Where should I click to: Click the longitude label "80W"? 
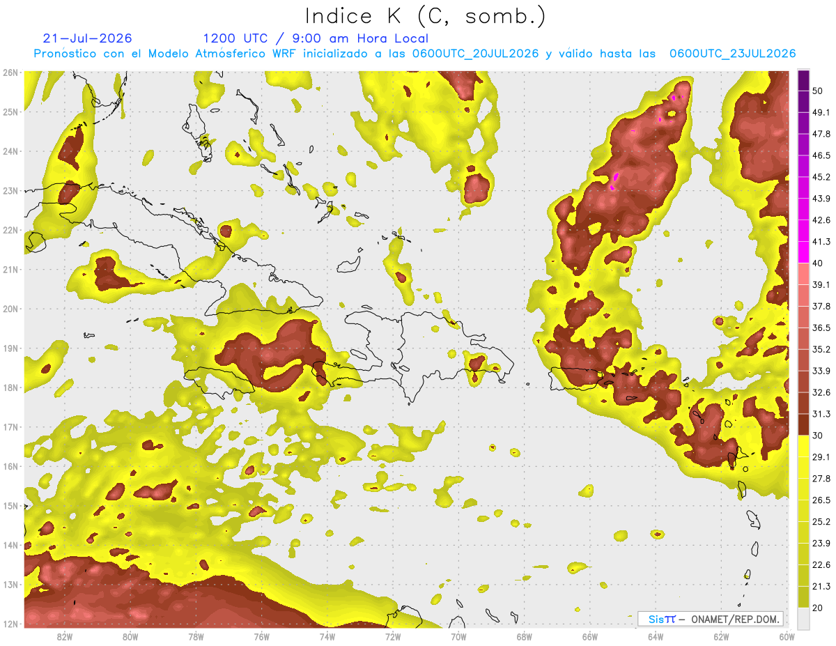pyautogui.click(x=130, y=636)
